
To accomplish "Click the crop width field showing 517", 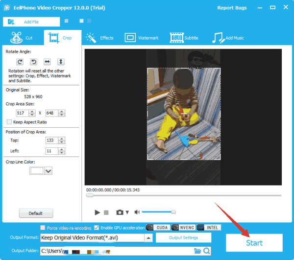I will pos(23,113).
